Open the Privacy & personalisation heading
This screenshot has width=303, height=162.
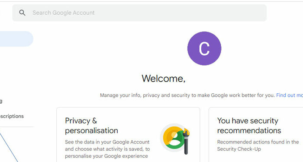click(x=91, y=126)
